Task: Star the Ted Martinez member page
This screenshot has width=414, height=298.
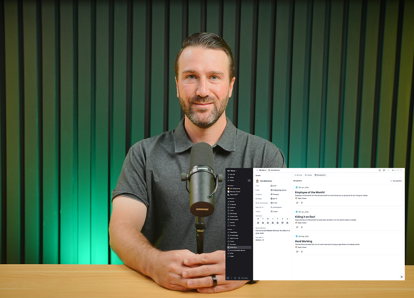Action: point(379,170)
